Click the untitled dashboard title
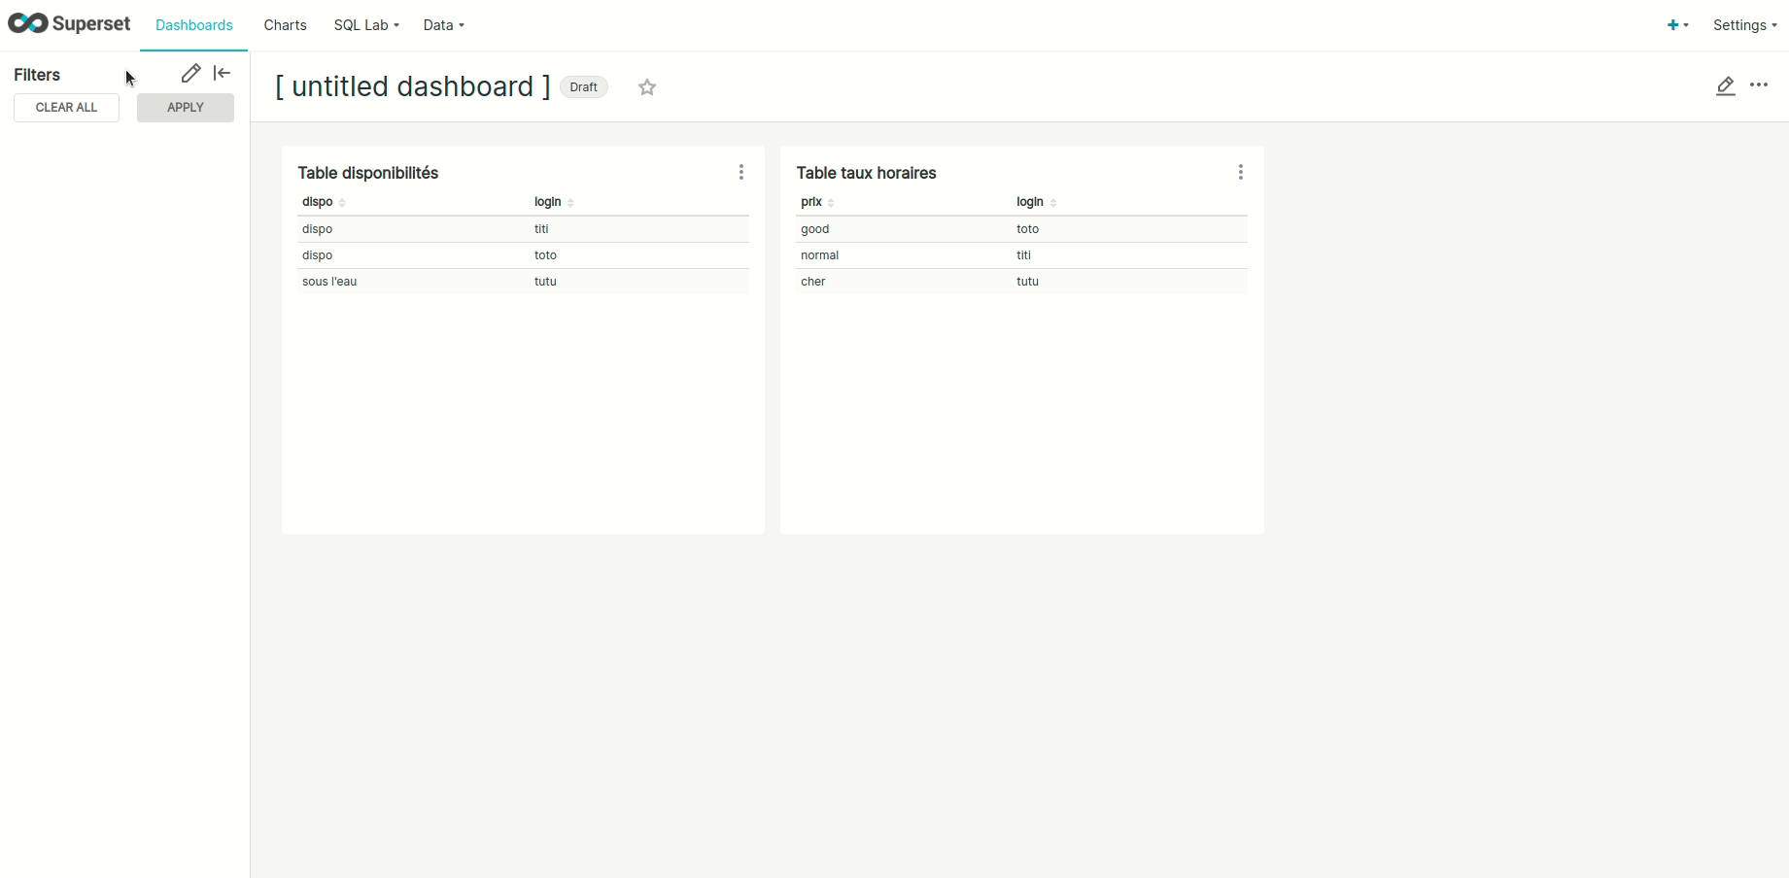The width and height of the screenshot is (1789, 878). [413, 86]
